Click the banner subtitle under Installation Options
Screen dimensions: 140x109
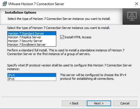pyautogui.click(x=59, y=19)
